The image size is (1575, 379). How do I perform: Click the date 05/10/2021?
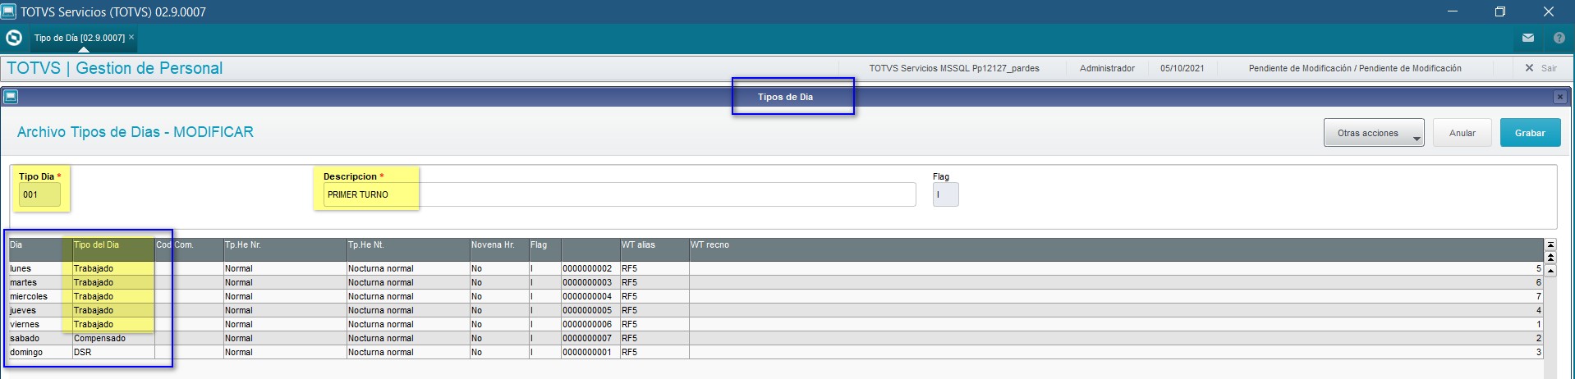pyautogui.click(x=1182, y=68)
